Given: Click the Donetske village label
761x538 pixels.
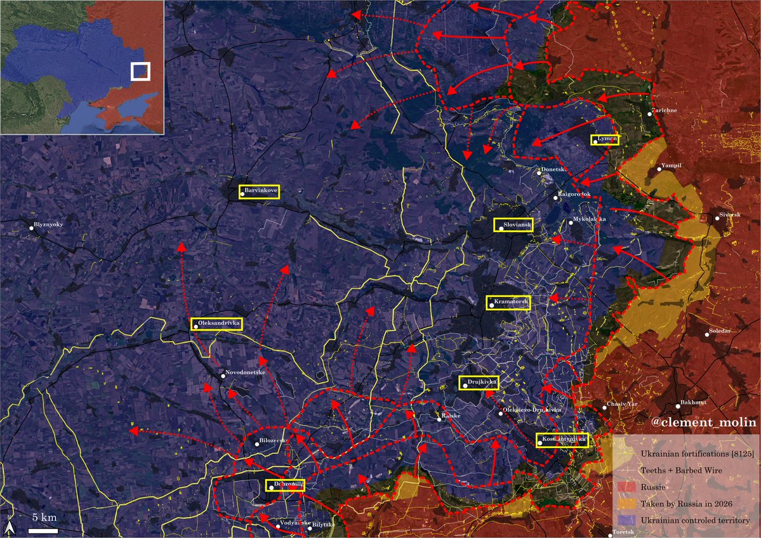Looking at the screenshot, I should [x=553, y=169].
